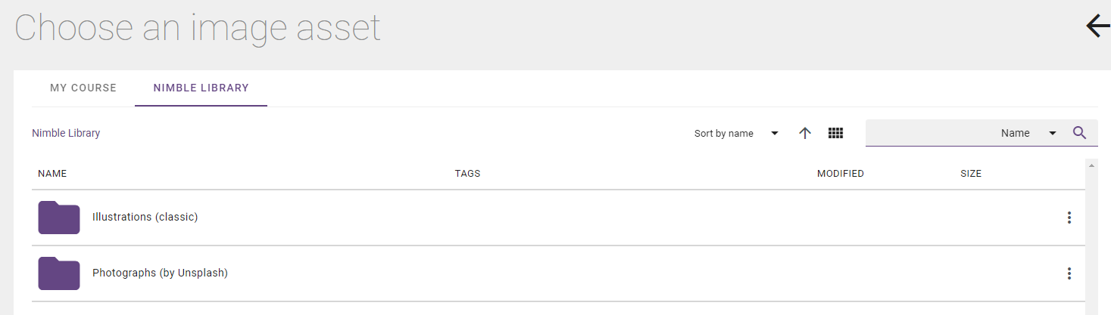1111x315 pixels.
Task: Switch to grid view icon
Action: click(x=835, y=133)
